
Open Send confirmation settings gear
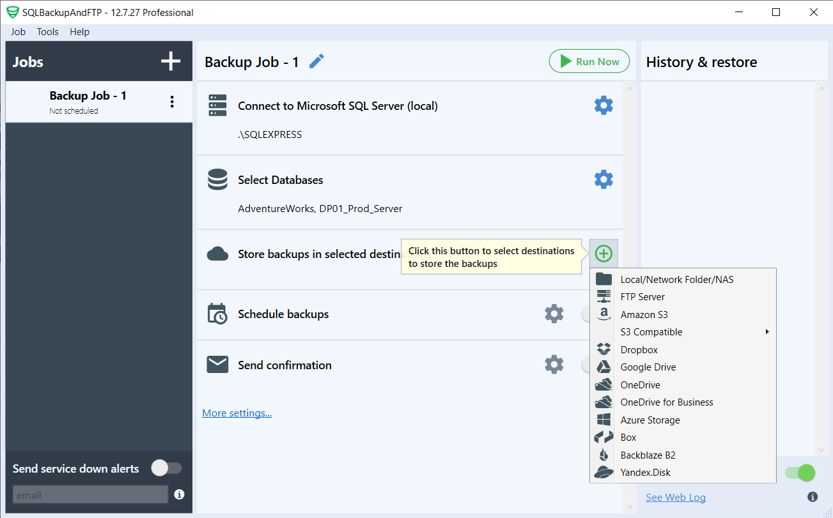click(554, 364)
